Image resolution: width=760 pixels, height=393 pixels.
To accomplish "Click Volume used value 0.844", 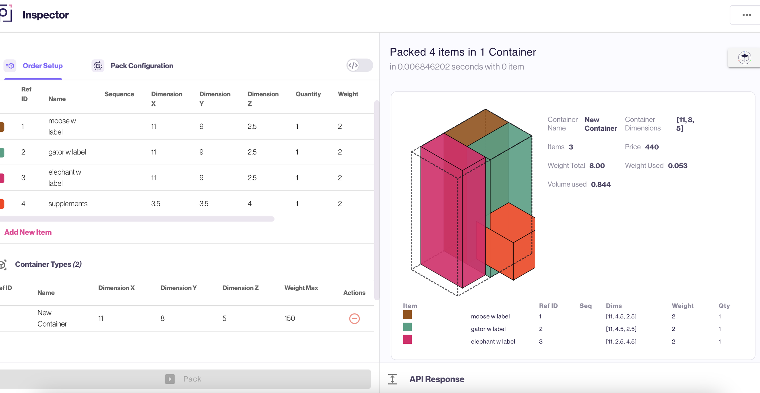I will (601, 184).
